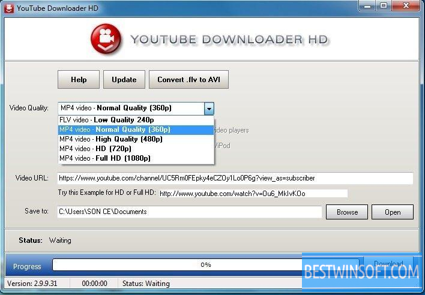Close the YouTube Downloader HD window
This screenshot has width=425, height=295.
click(x=406, y=5)
